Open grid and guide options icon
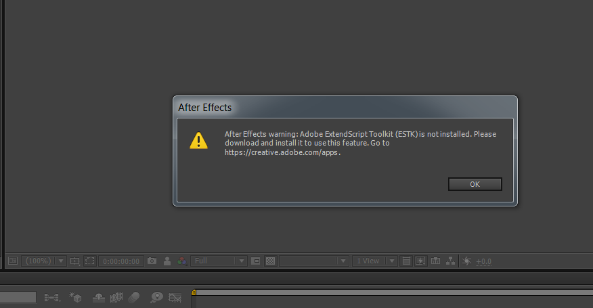 pos(75,261)
